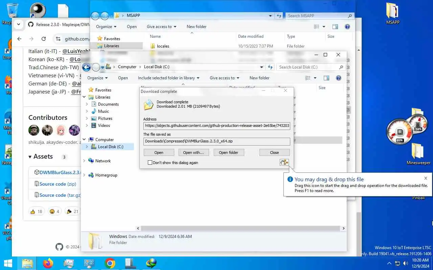Click Date modified column header in MSAPP window
This screenshot has width=433, height=270.
coord(251,36)
